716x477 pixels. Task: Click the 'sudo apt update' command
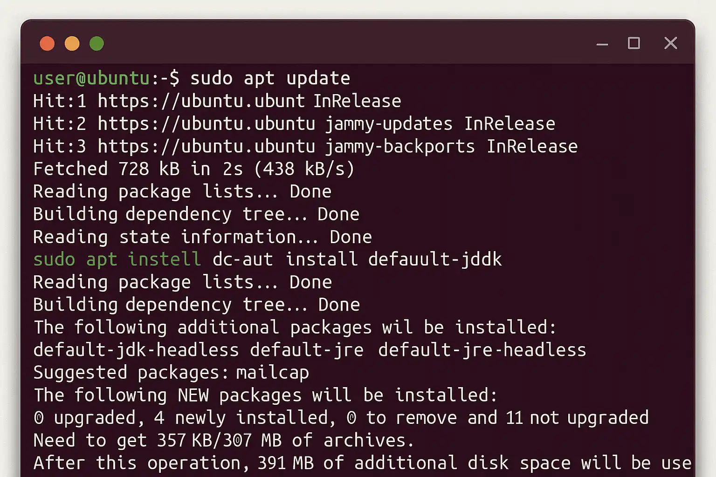point(270,79)
